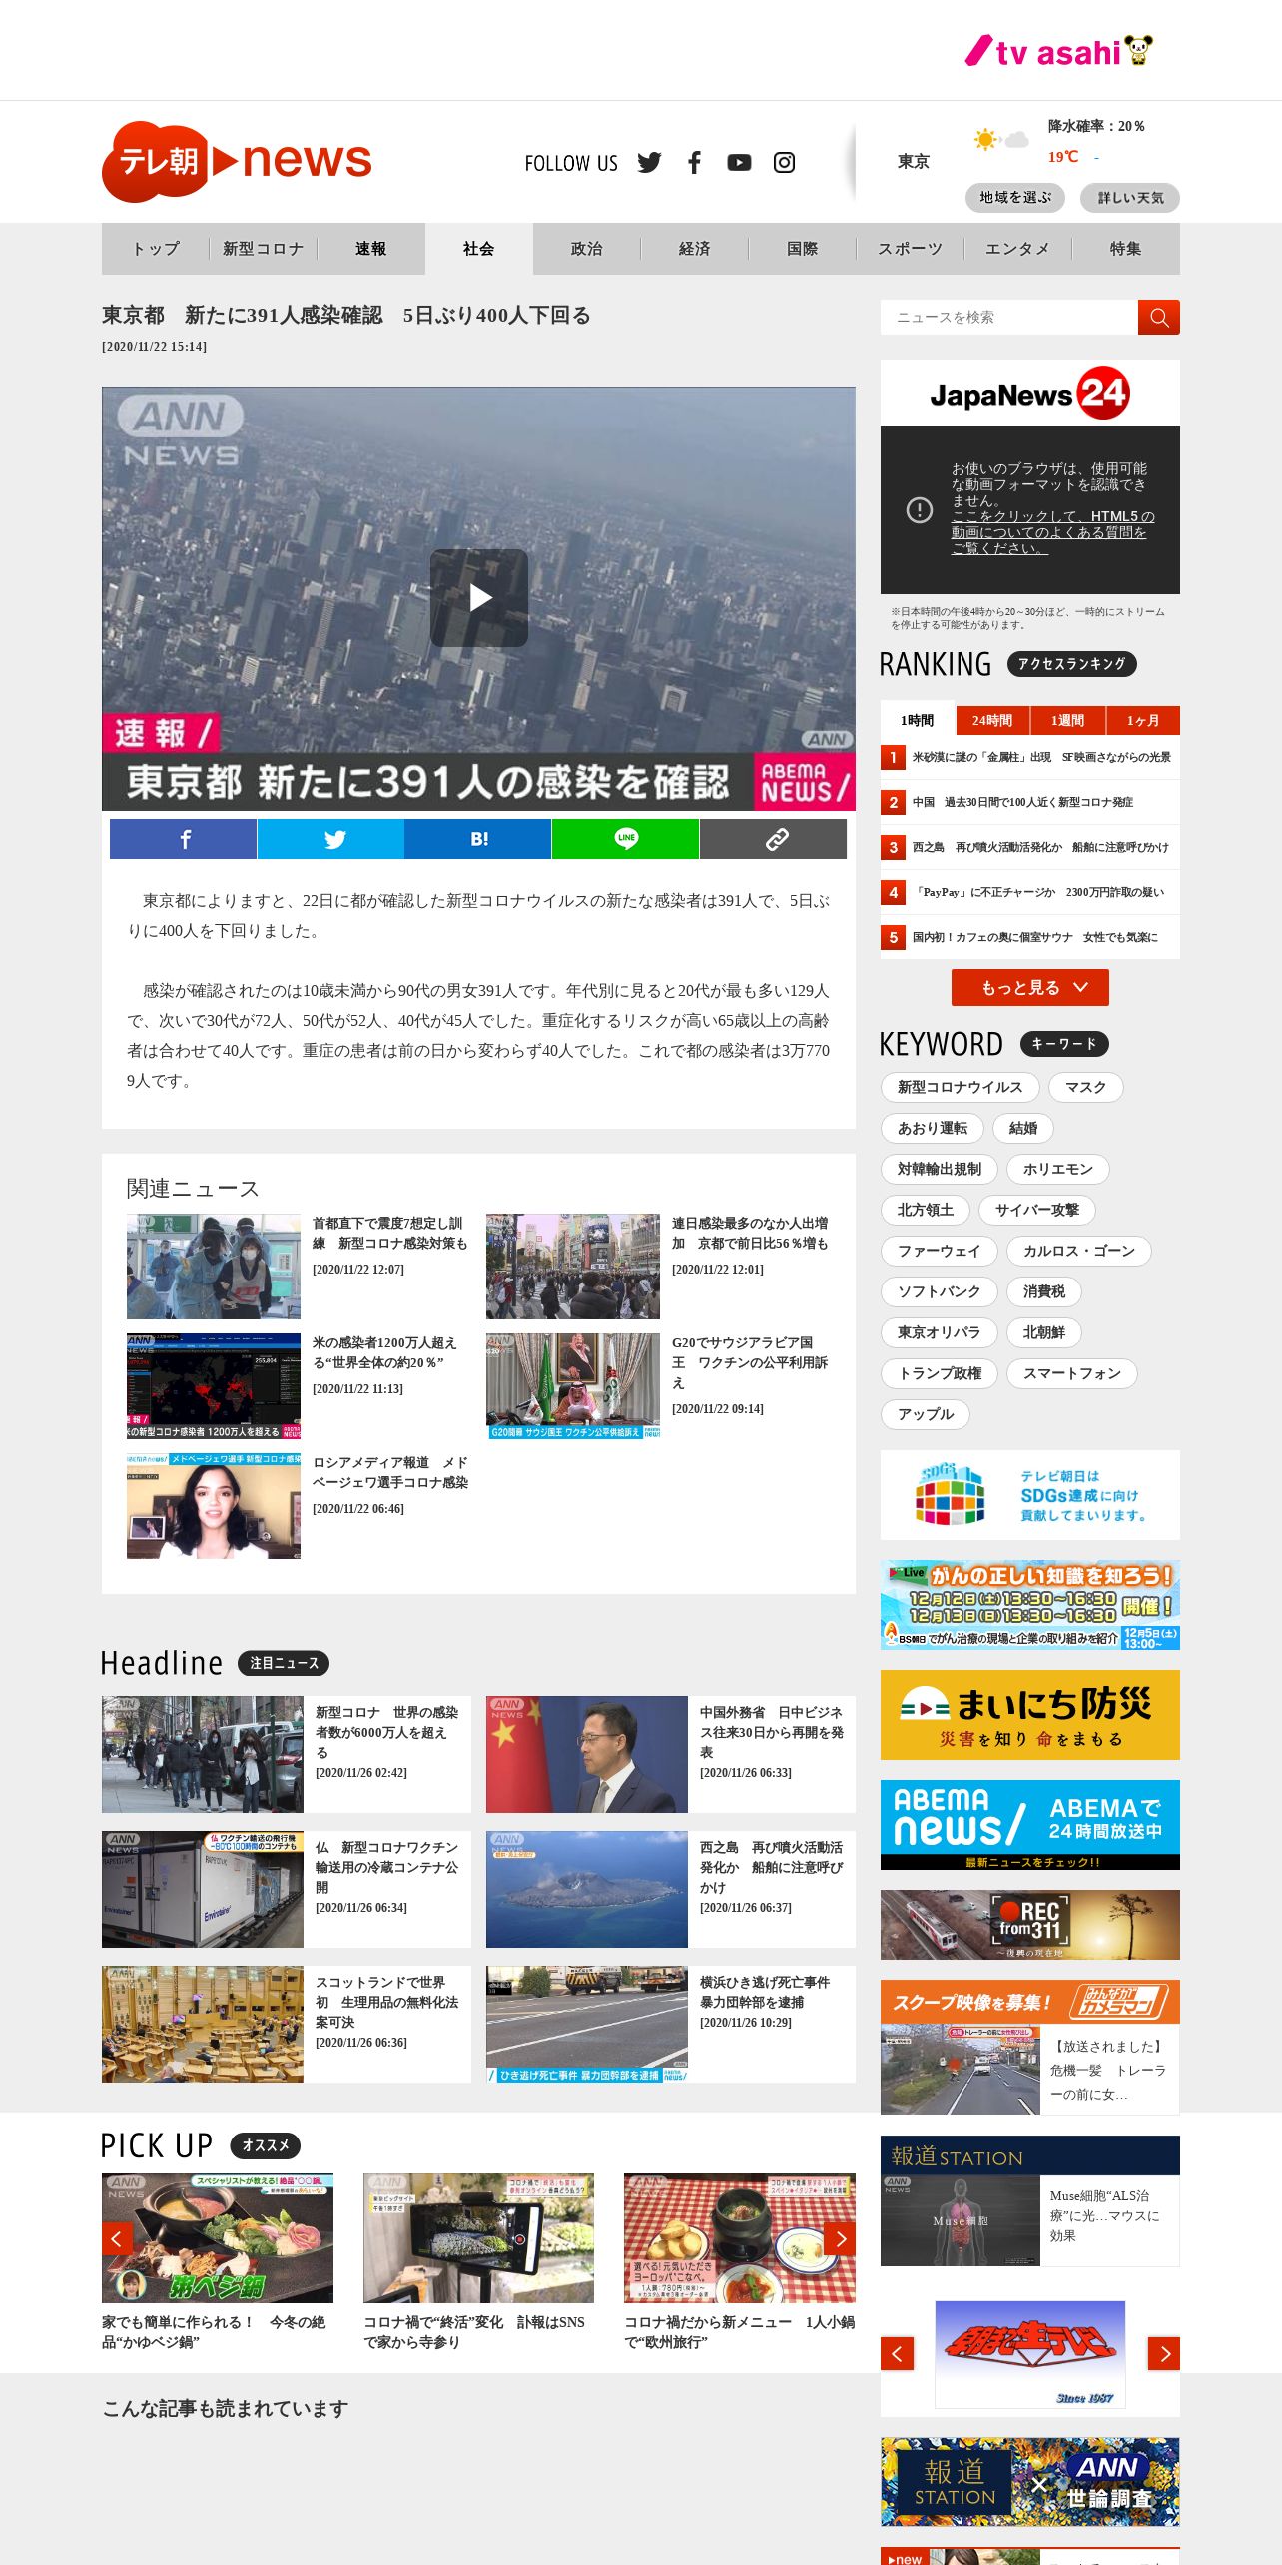Open the ABEMA news 24時間放送中 banner

[x=1030, y=1825]
